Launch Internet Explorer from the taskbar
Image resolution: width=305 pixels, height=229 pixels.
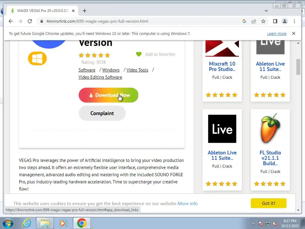coord(27,223)
